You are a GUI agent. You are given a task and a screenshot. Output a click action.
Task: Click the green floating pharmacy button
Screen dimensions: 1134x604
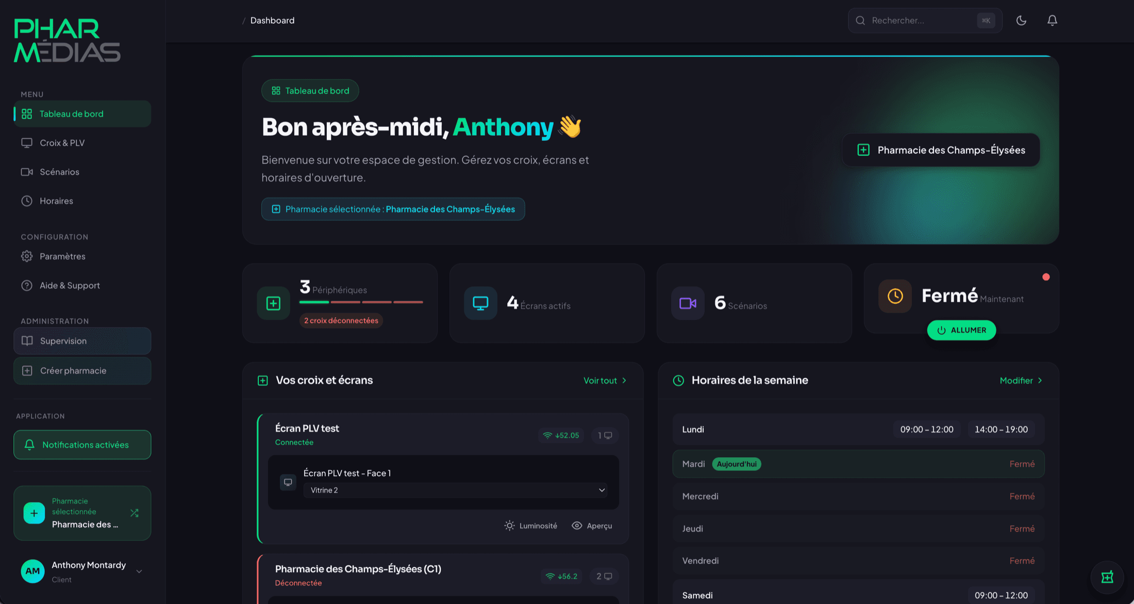1107,577
